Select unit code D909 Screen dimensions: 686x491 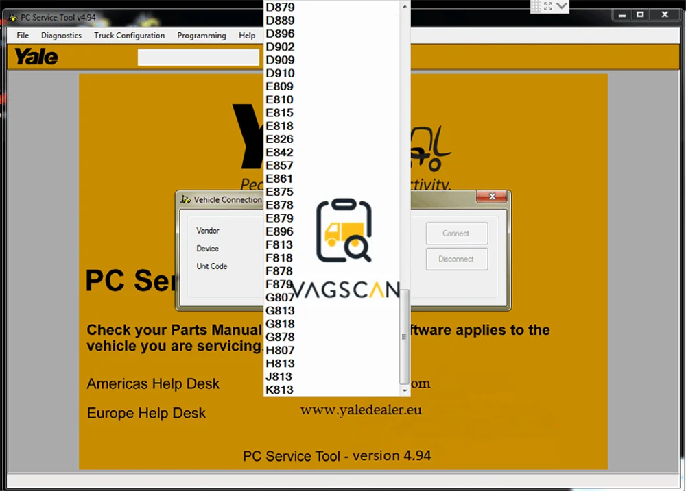tap(331, 60)
